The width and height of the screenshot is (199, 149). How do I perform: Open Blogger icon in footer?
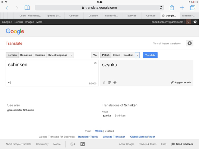[82, 144]
